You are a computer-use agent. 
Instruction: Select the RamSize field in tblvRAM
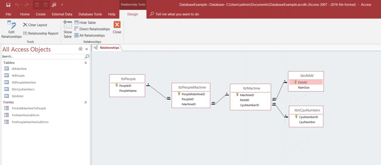[x=303, y=88]
